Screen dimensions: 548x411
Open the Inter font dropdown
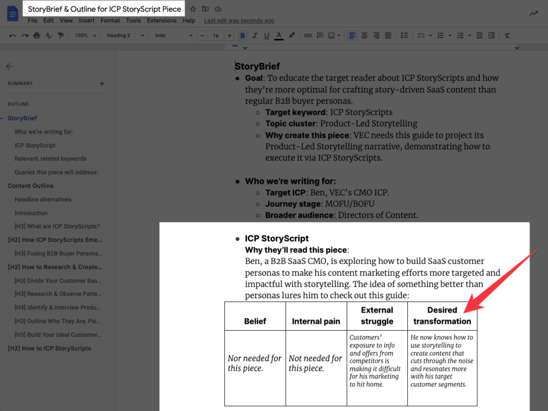click(x=173, y=36)
